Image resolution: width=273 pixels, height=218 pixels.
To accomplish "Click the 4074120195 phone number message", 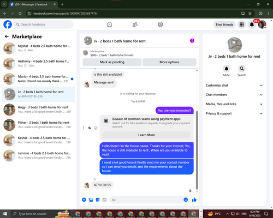I will 102,185.
